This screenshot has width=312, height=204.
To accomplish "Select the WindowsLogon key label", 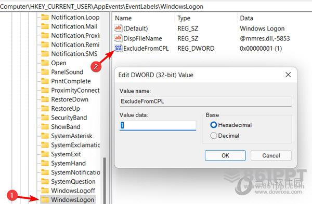I will click(72, 200).
